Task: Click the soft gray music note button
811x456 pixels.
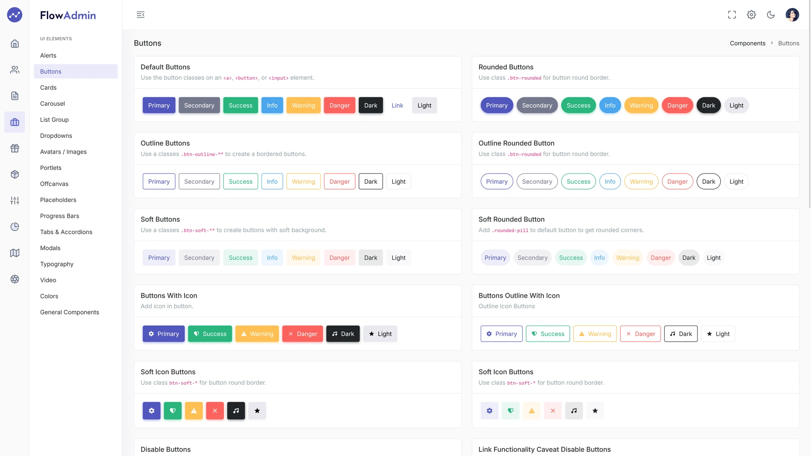Action: tap(574, 410)
